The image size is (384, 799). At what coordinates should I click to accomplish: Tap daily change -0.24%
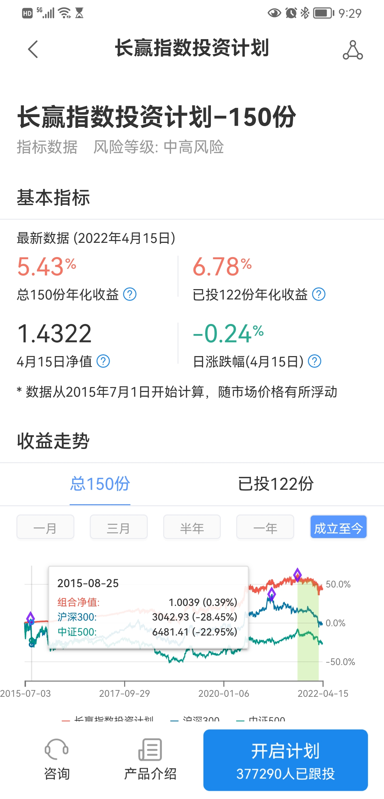click(228, 334)
